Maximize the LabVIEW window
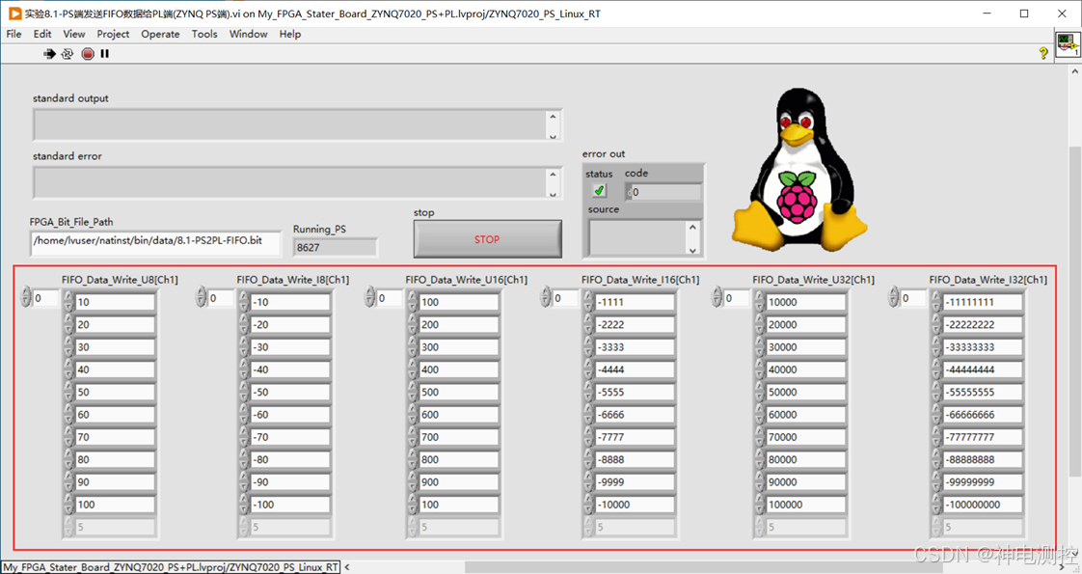This screenshot has height=574, width=1082. coord(1024,14)
